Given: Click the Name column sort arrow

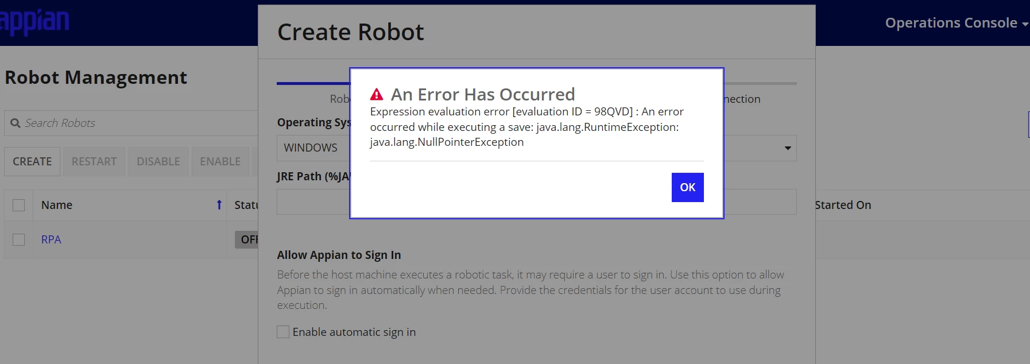Looking at the screenshot, I should pos(219,205).
